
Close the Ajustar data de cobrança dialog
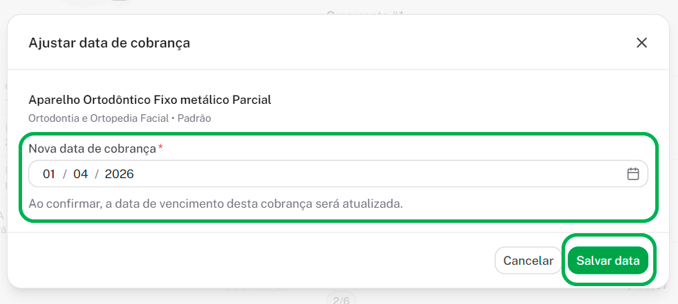point(641,43)
